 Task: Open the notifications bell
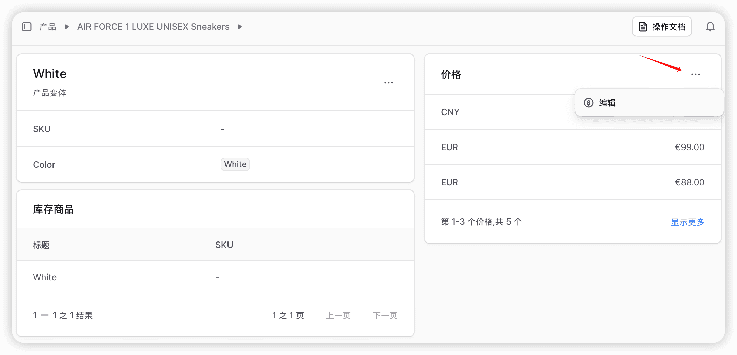710,27
